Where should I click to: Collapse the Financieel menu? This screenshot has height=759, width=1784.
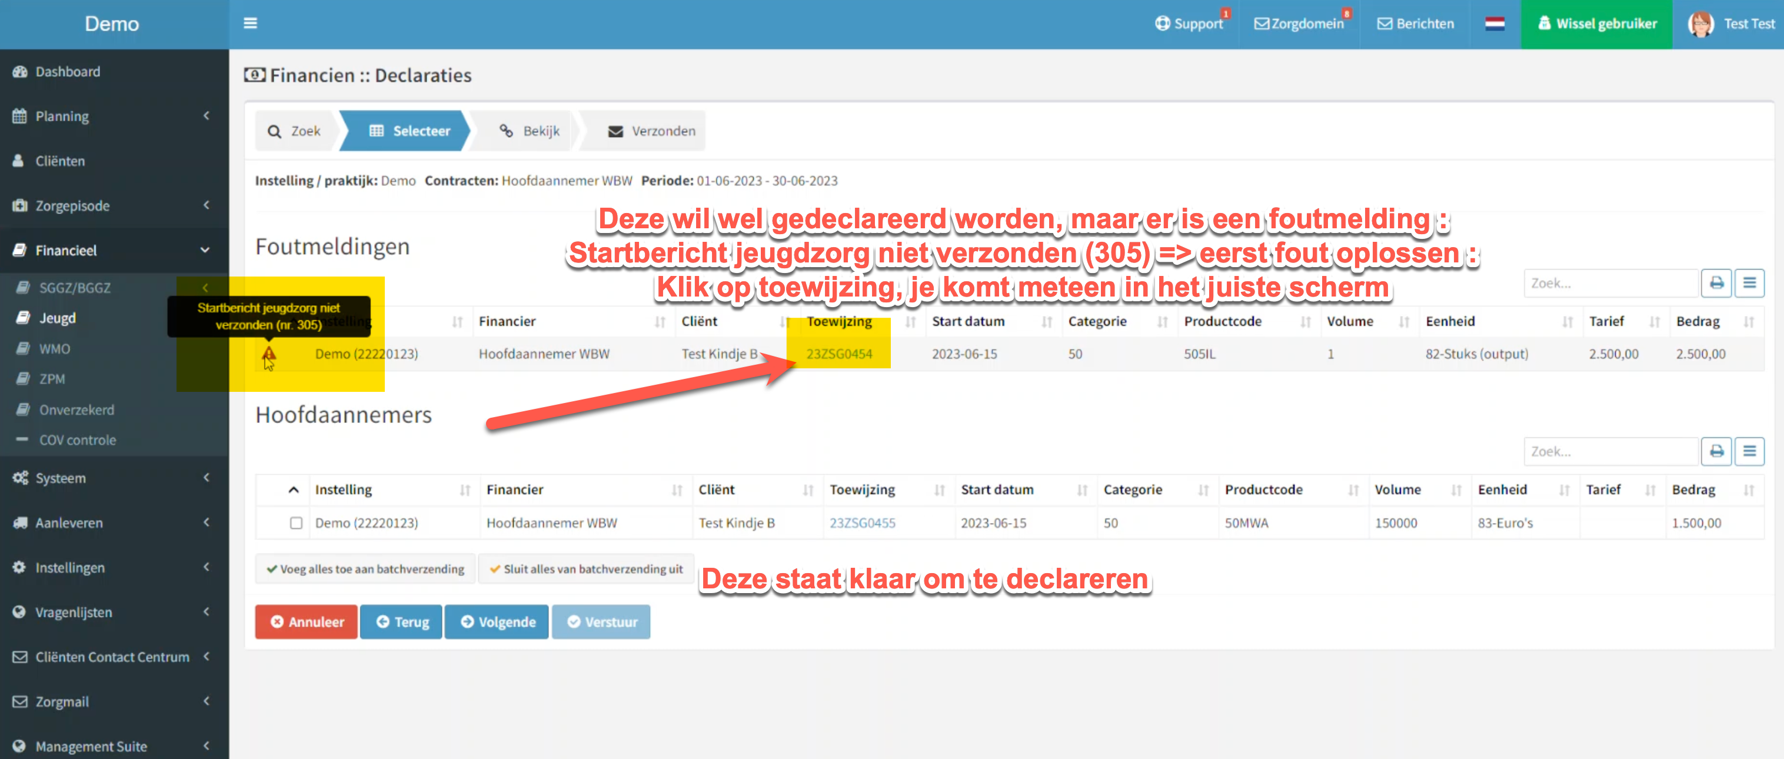[x=114, y=251]
